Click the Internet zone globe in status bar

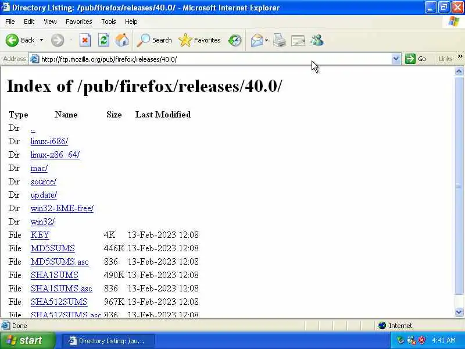(x=382, y=326)
